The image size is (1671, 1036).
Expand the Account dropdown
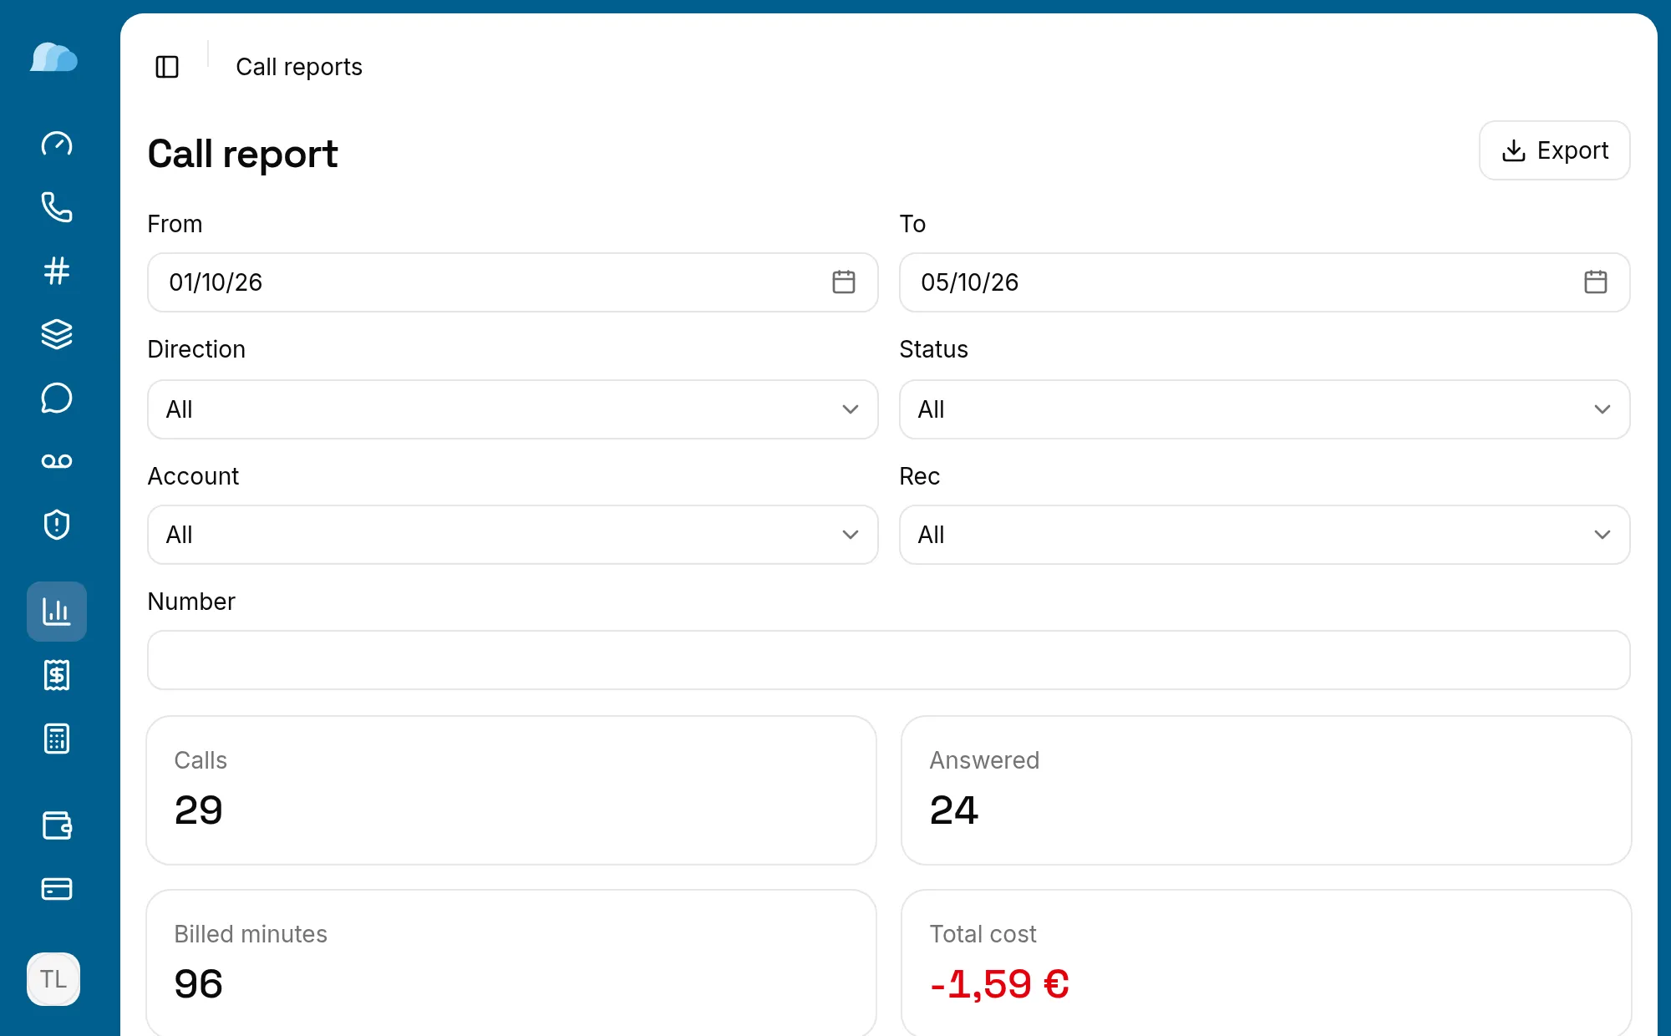tap(513, 535)
